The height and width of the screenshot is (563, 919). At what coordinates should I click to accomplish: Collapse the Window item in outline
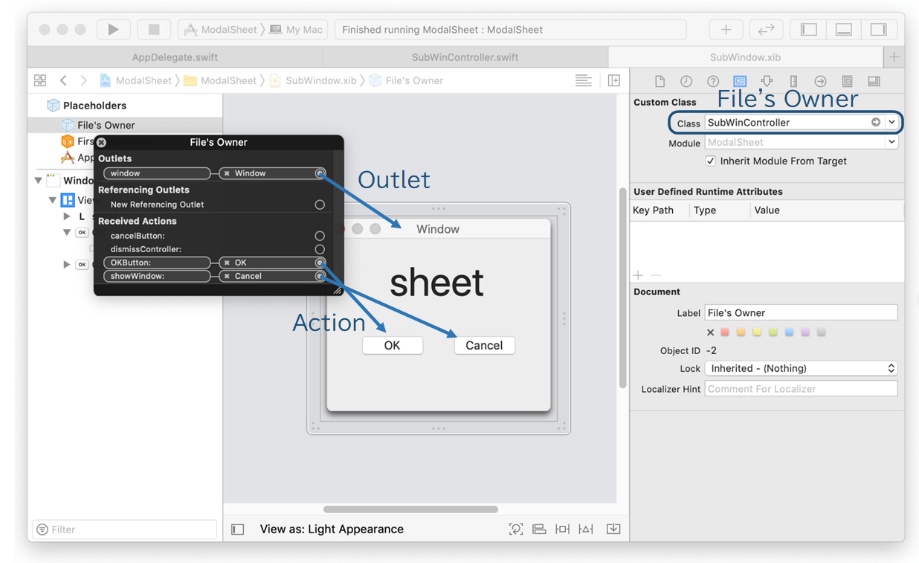click(38, 181)
